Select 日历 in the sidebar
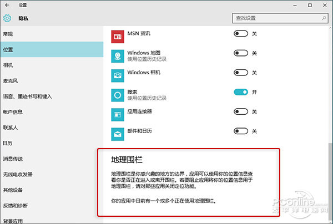Image resolution: width=333 pixels, height=224 pixels. point(52,143)
